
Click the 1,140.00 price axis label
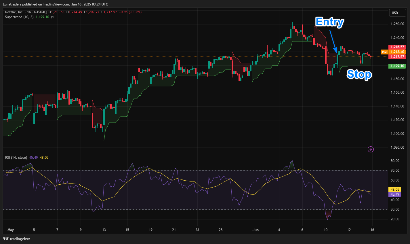tap(397, 106)
